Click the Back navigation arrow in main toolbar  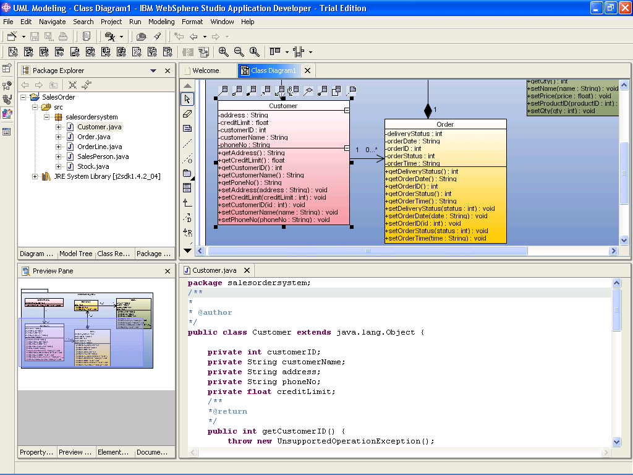click(193, 36)
